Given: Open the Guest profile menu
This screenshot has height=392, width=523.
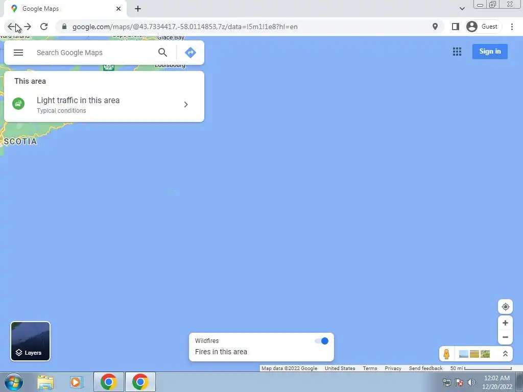Looking at the screenshot, I should 483,27.
